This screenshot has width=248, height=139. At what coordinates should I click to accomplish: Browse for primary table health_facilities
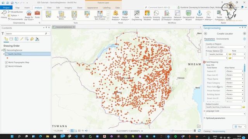pyautogui.click(x=230, y=54)
